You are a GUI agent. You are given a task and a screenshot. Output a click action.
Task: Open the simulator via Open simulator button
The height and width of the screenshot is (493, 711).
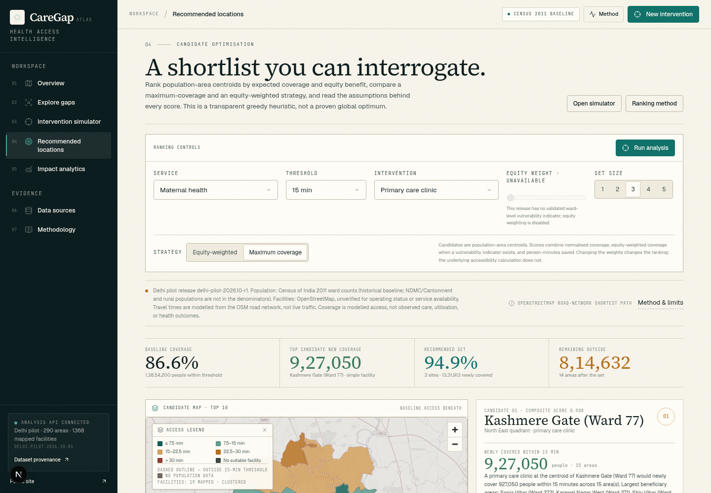click(x=594, y=104)
